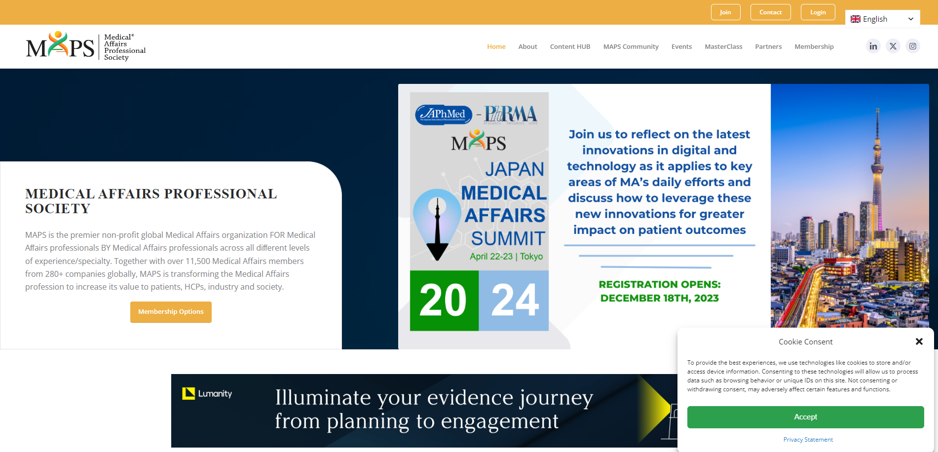938x452 pixels.
Task: Click the UK flag language icon
Action: pos(856,19)
